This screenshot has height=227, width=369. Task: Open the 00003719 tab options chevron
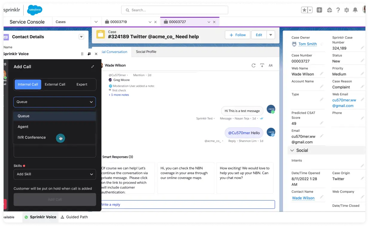tap(150, 22)
